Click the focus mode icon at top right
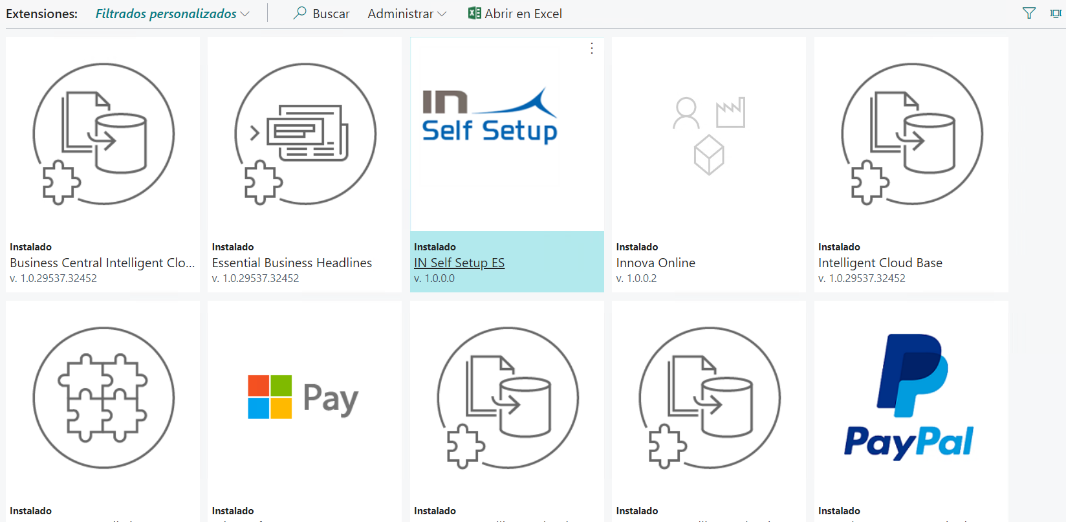The width and height of the screenshot is (1066, 522). 1056,13
